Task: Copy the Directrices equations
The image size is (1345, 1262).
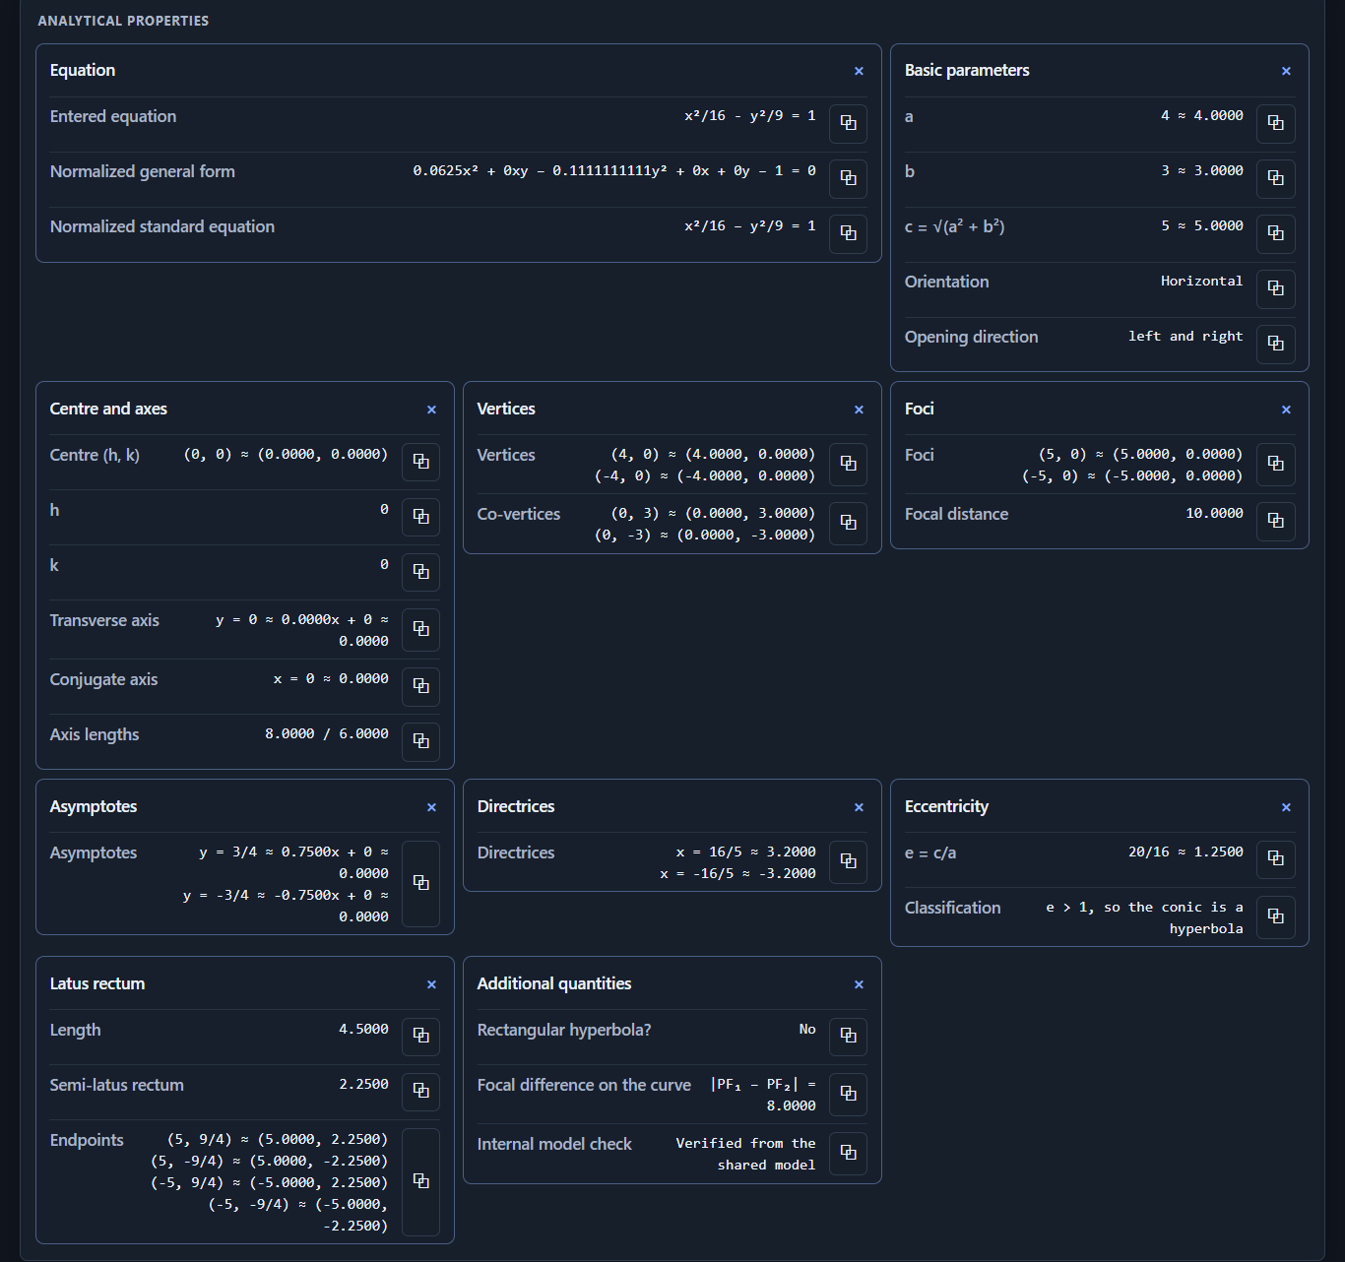Action: tap(848, 862)
